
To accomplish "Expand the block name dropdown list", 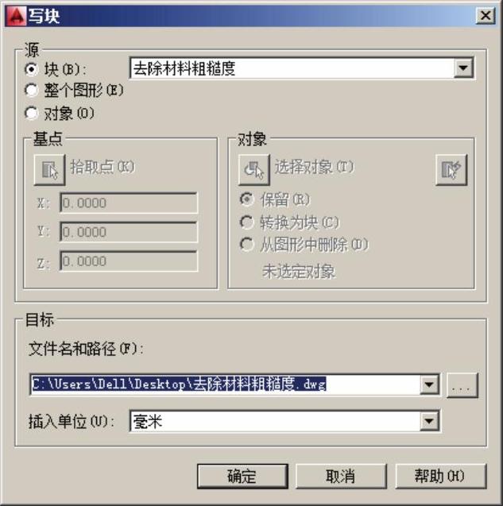I will click(463, 68).
